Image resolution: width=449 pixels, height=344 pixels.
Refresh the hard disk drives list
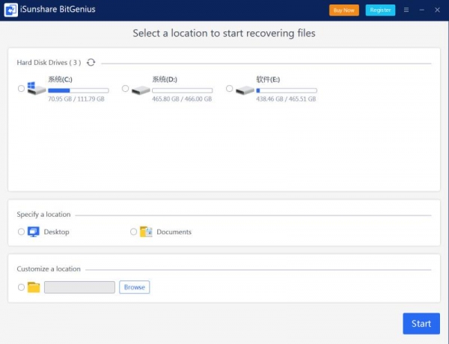coord(91,63)
